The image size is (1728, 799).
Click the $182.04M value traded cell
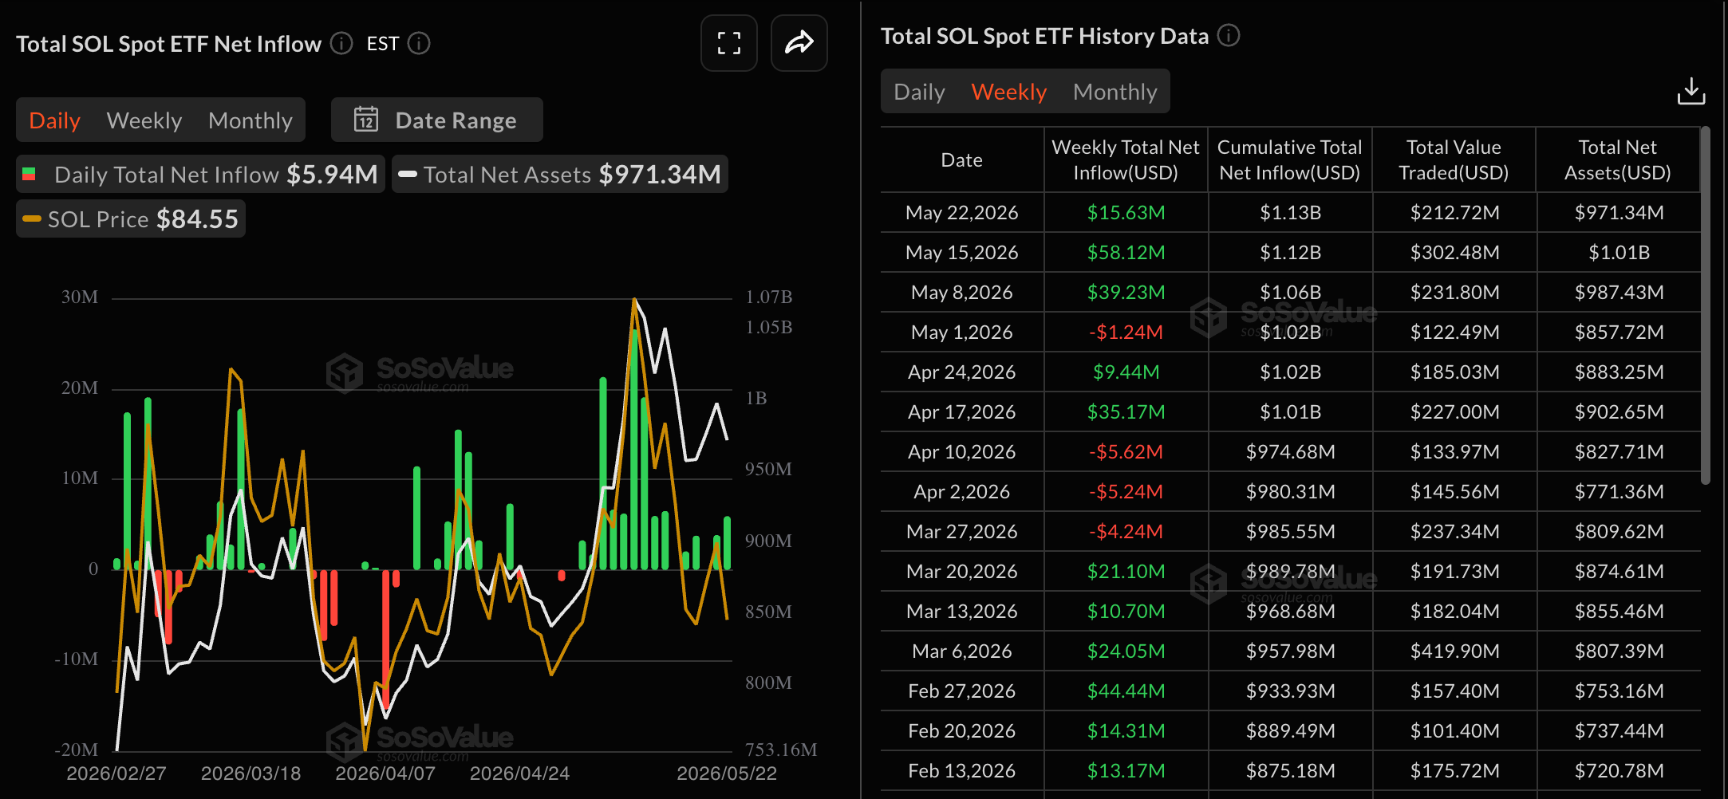coord(1454,611)
